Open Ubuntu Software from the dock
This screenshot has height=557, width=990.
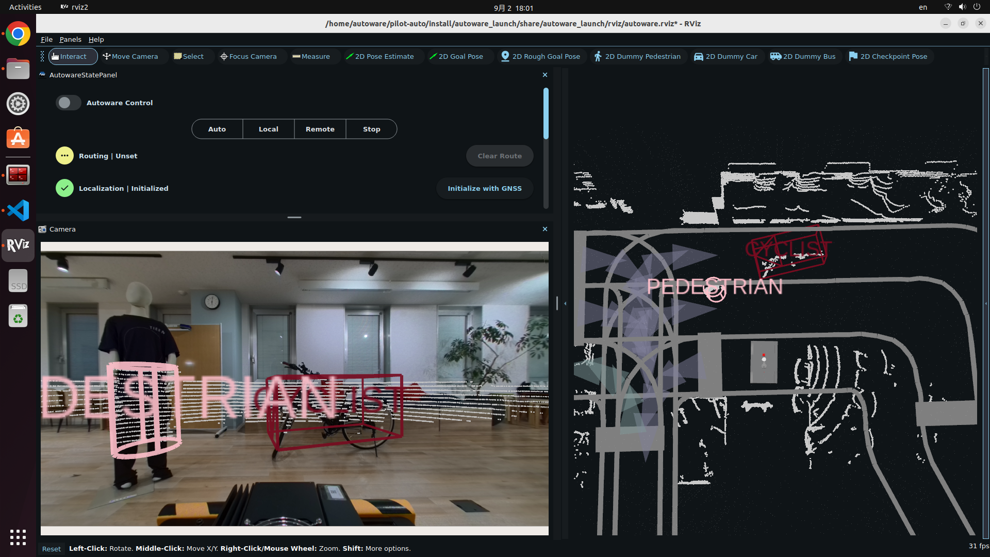(x=18, y=139)
